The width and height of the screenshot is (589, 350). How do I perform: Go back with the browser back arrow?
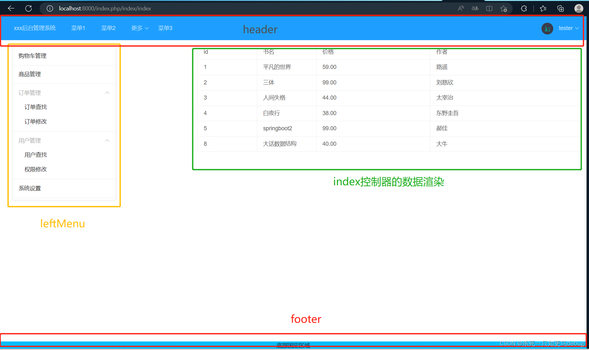[x=11, y=9]
